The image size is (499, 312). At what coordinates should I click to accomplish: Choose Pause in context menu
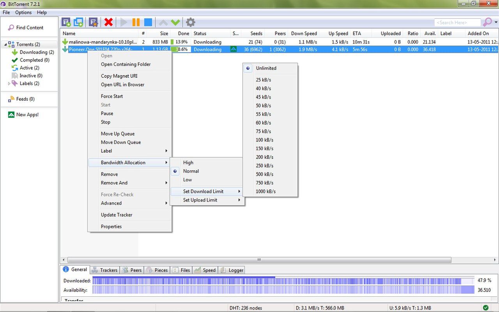coord(130,113)
